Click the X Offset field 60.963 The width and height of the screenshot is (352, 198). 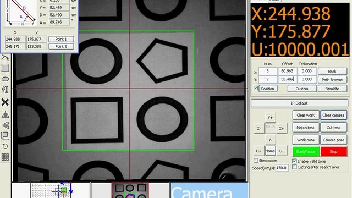click(288, 71)
